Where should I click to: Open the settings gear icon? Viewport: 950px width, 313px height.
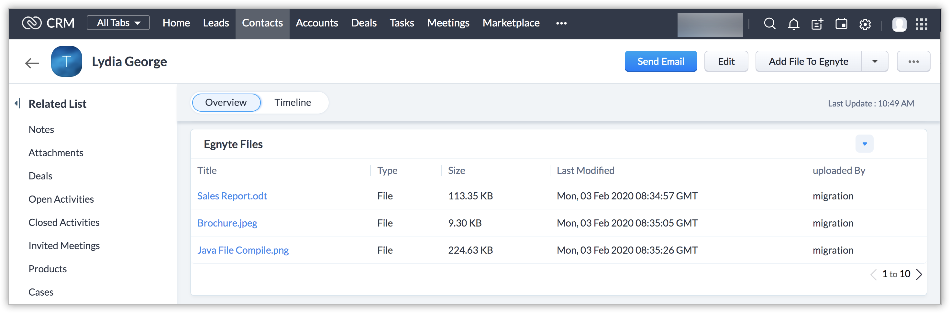(865, 24)
